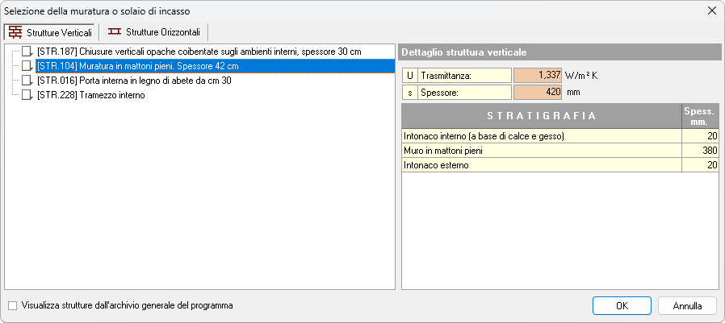Open the Strutture Verticali tab
725x323 pixels.
pos(51,31)
